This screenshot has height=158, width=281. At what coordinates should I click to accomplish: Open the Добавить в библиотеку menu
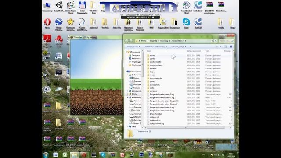click(155, 47)
